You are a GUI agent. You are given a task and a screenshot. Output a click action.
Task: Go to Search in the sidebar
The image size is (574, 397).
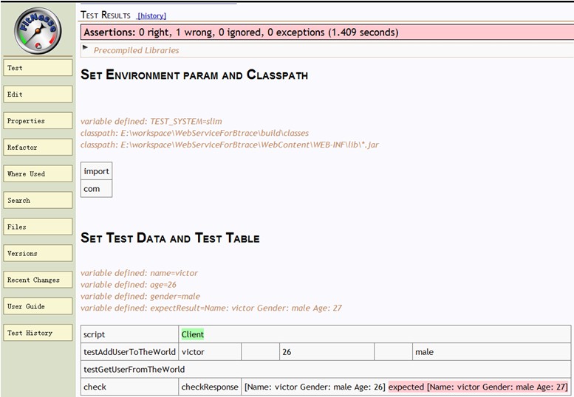(38, 200)
